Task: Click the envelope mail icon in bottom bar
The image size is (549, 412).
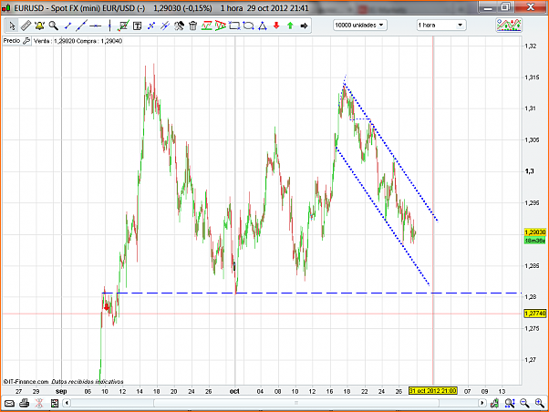Action: tap(9, 403)
